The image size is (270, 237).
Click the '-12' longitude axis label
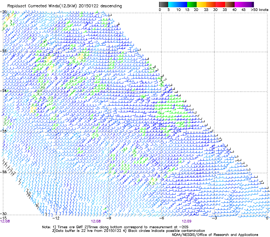[x=55, y=218]
